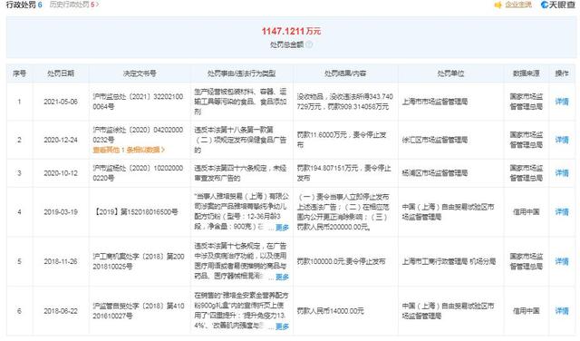Open 详情 for the 2021-05-06 penalty
The height and width of the screenshot is (341, 580).
(x=562, y=102)
